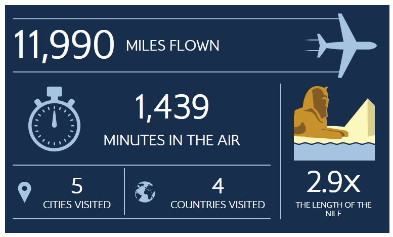Click the 1,439 minutes figure
The width and height of the screenshot is (393, 237).
tap(172, 107)
